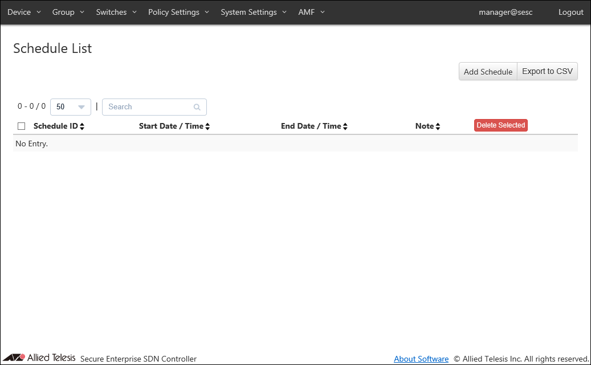The image size is (591, 365).
Task: Click Export to CSV button
Action: pyautogui.click(x=547, y=72)
